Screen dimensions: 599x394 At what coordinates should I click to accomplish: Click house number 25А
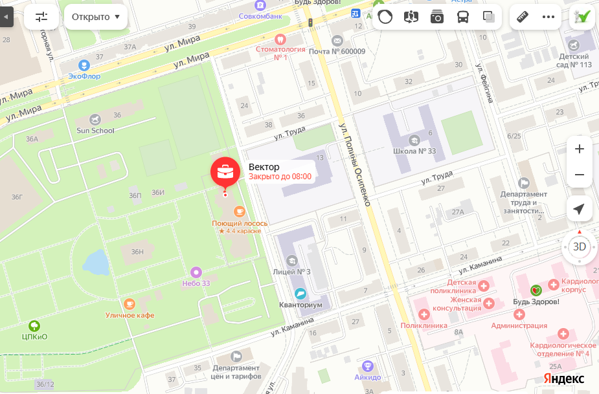(556, 367)
